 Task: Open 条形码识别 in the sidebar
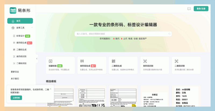tap(21, 56)
